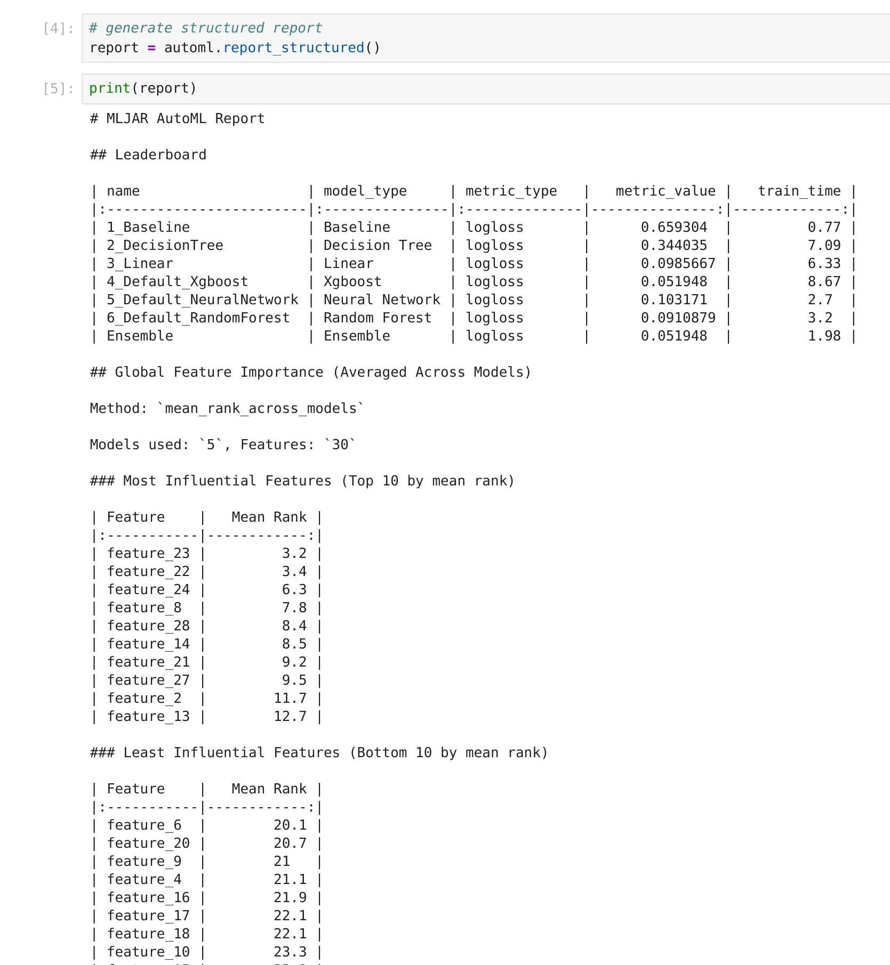Click the mean_rank_across_models method text
The width and height of the screenshot is (890, 965).
(261, 409)
